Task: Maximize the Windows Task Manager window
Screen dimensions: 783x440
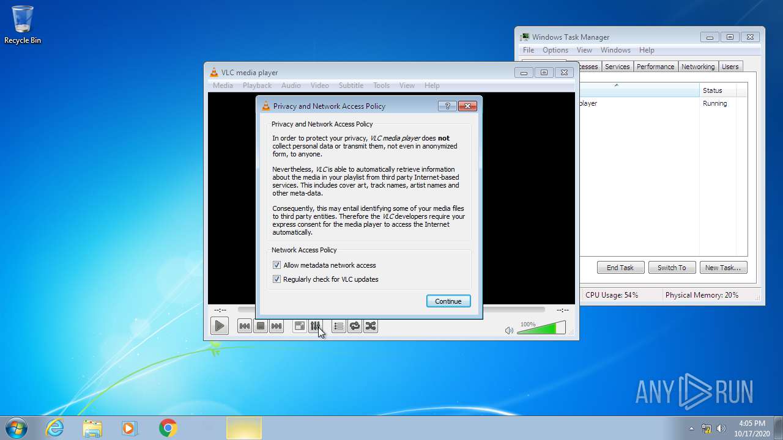Action: [x=730, y=37]
